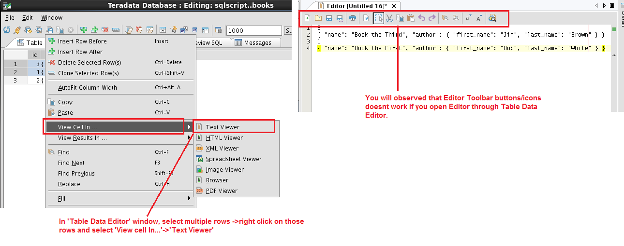Open the Edit menu
Viewport: 624px width, 246px height.
(x=28, y=18)
